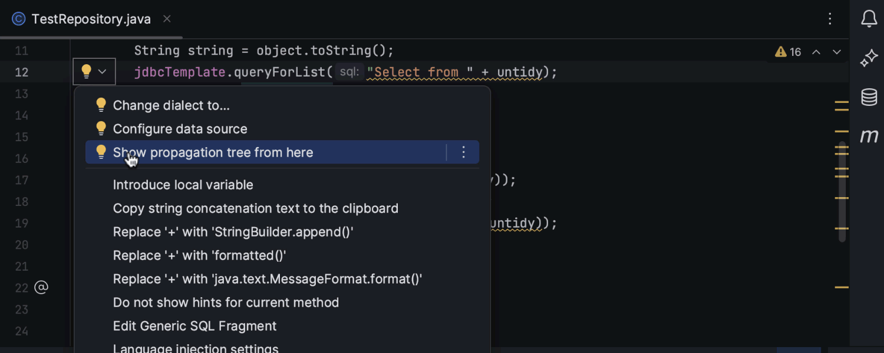The image size is (884, 353).
Task: Open the editor tabs three-dot menu
Action: [x=830, y=19]
